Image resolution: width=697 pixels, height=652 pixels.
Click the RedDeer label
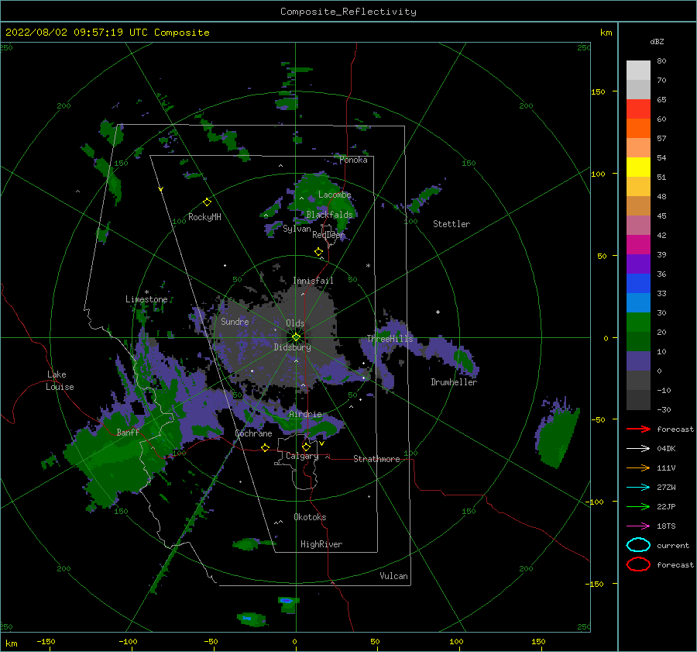coord(328,235)
